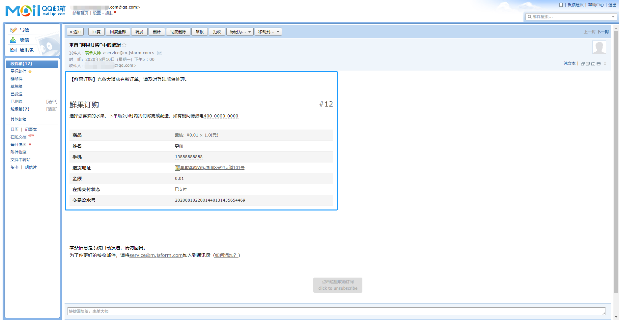Viewport: 619px width, 320px height.
Task: Star this email subject
Action: click(x=124, y=45)
